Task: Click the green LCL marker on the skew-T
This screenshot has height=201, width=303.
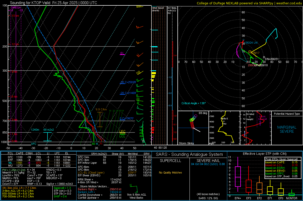Action: (122, 136)
